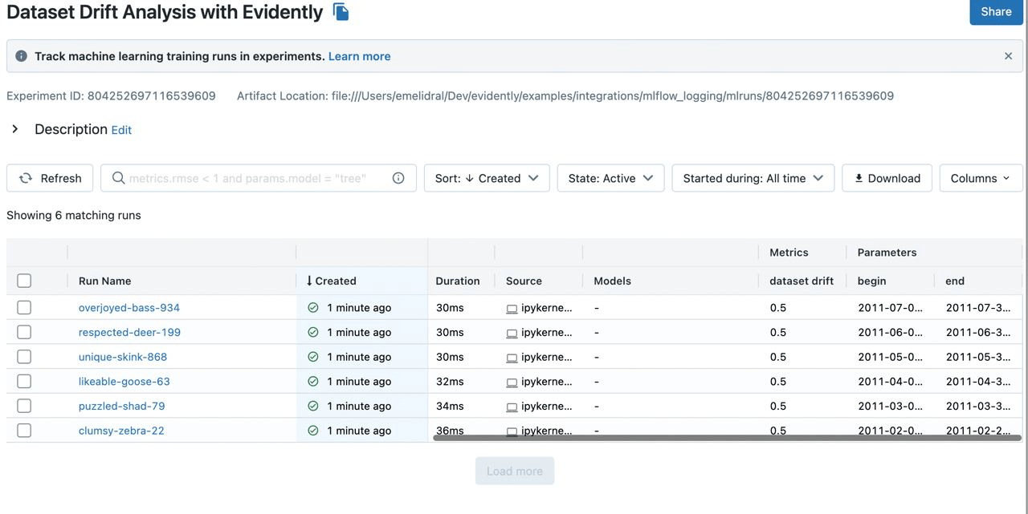
Task: Open run respected-deer-199
Action: click(x=129, y=332)
